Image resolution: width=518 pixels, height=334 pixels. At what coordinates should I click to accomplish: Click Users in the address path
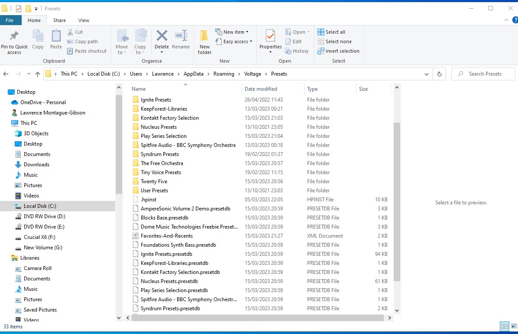(136, 74)
